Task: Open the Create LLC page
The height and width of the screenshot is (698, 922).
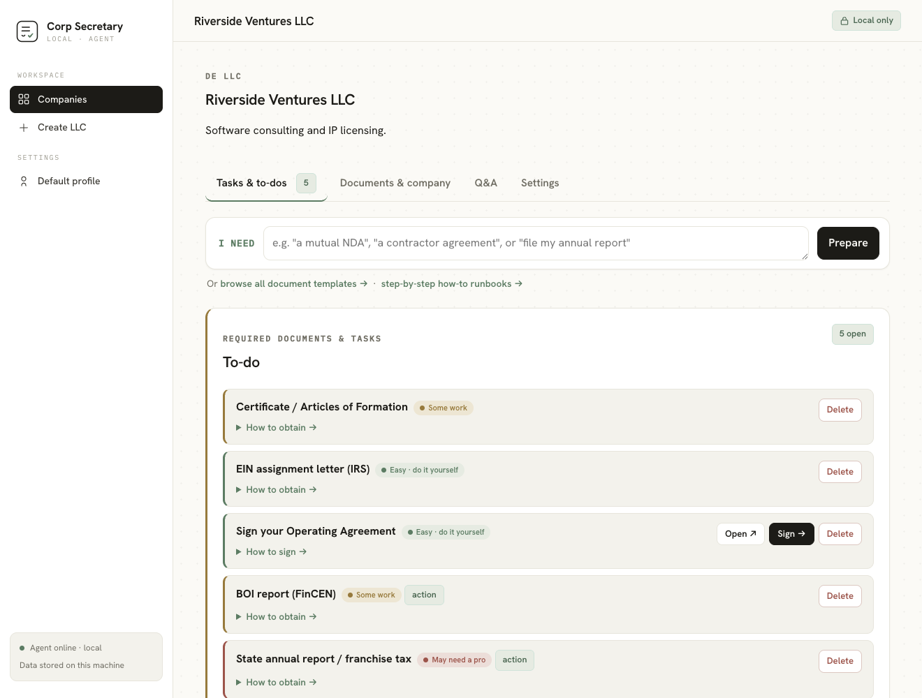Action: (86, 128)
